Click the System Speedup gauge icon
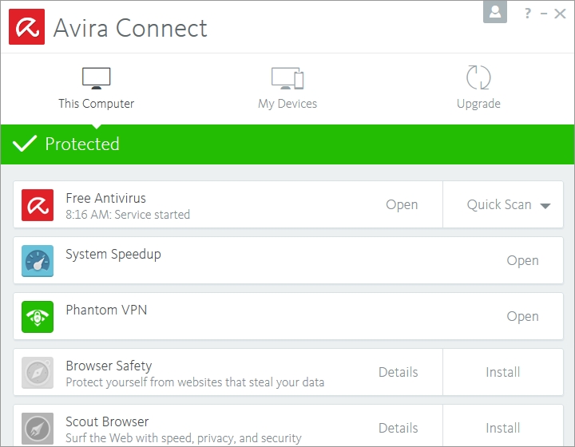575x447 pixels. (x=38, y=261)
